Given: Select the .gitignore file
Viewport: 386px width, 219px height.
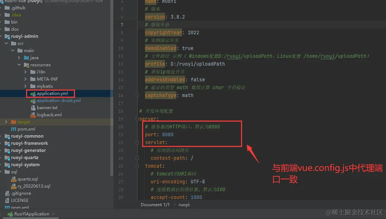Looking at the screenshot, I should (x=21, y=193).
